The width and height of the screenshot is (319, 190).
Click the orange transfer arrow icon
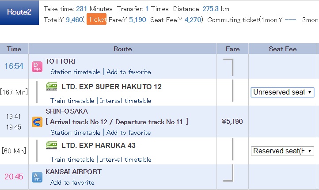(37, 122)
